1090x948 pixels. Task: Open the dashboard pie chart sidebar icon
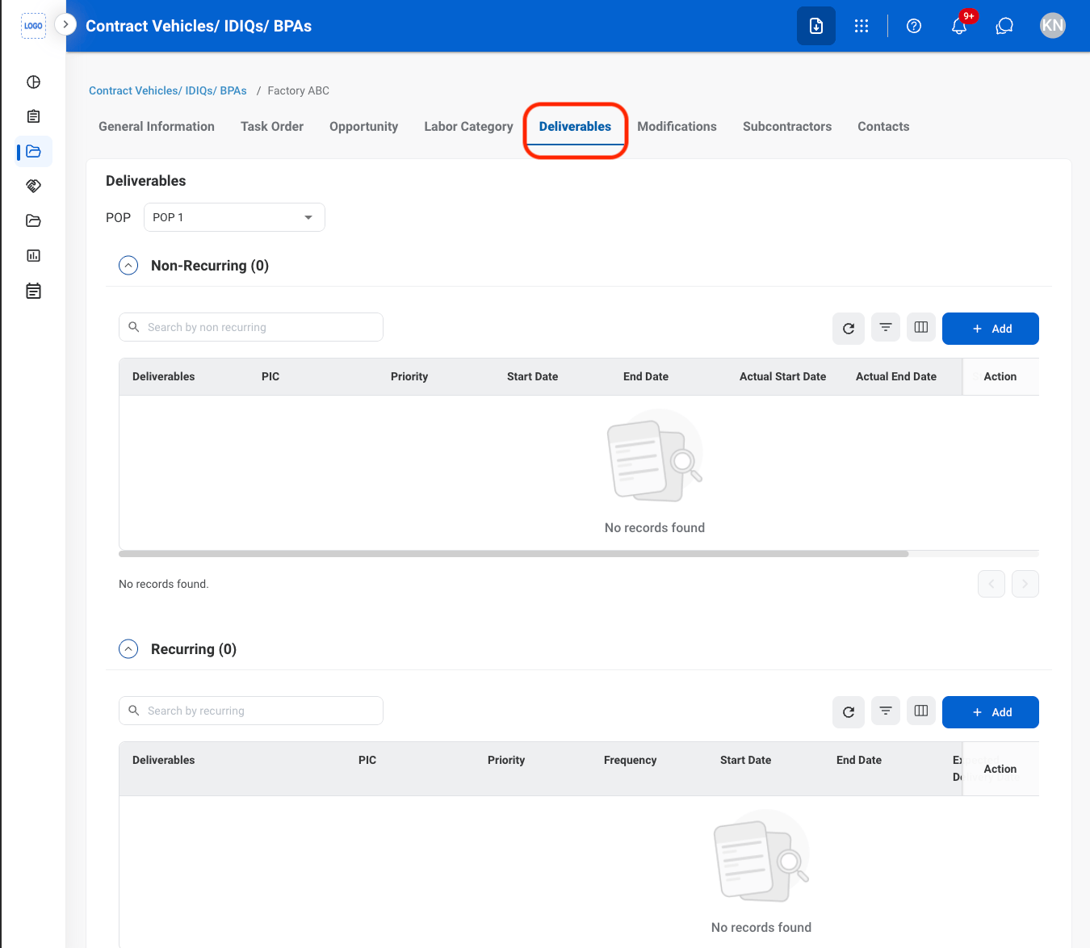pos(33,82)
